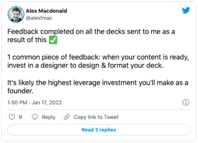Image resolution: width=198 pixels, height=143 pixels.
Task: Open the Read 2 replies button
Action: (99, 130)
